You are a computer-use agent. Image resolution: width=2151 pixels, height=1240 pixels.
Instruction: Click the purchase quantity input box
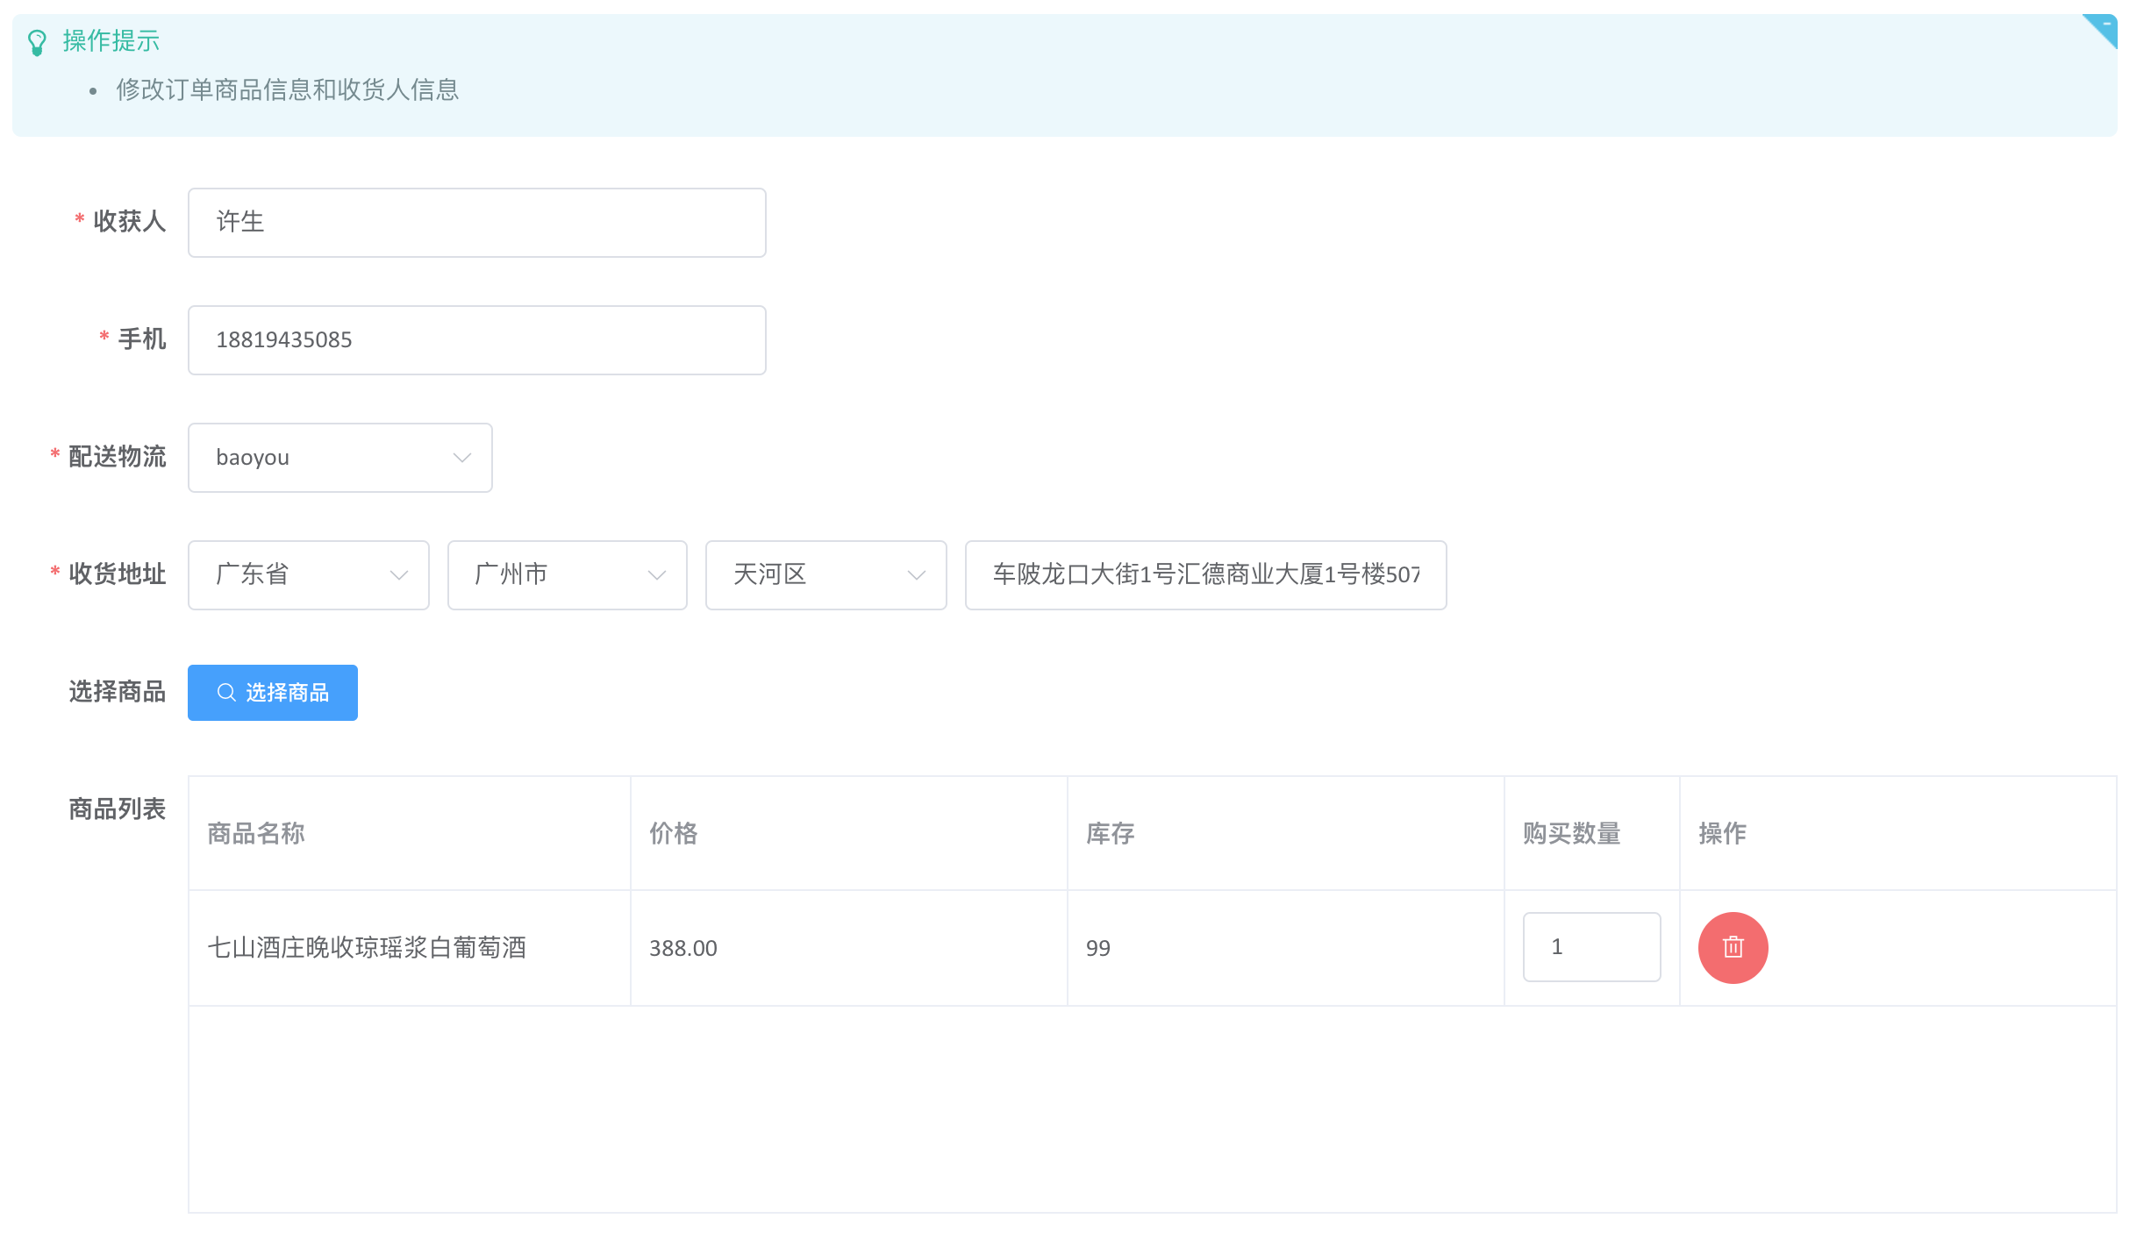1590,947
